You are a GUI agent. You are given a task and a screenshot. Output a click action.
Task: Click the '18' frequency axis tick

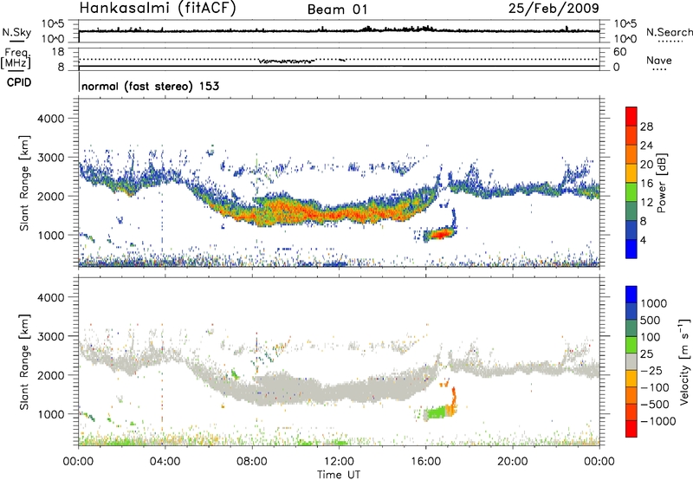click(58, 52)
